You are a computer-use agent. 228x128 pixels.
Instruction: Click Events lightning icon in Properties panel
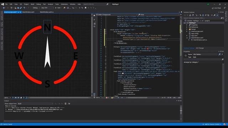[x=222, y=54]
